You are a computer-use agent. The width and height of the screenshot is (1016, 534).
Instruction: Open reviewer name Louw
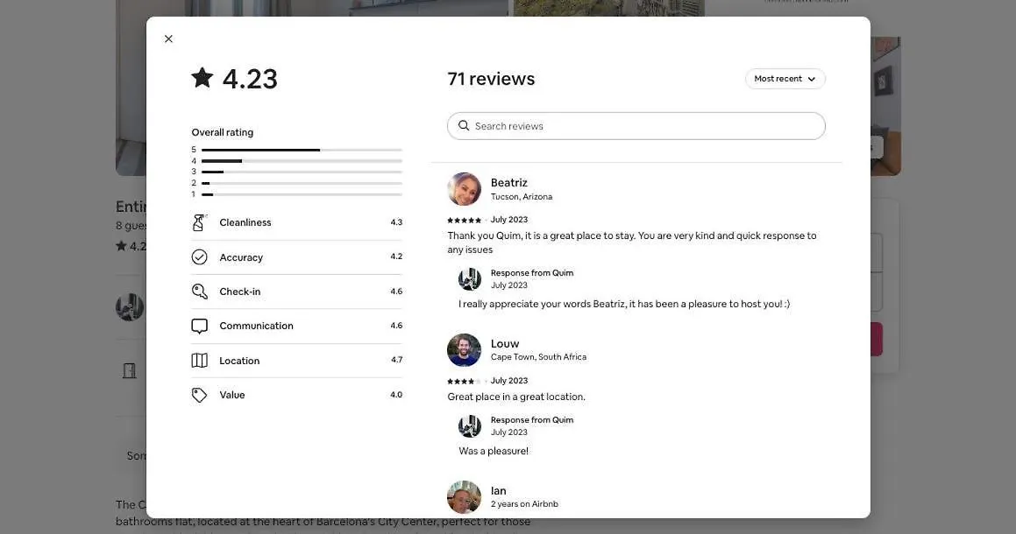click(505, 344)
